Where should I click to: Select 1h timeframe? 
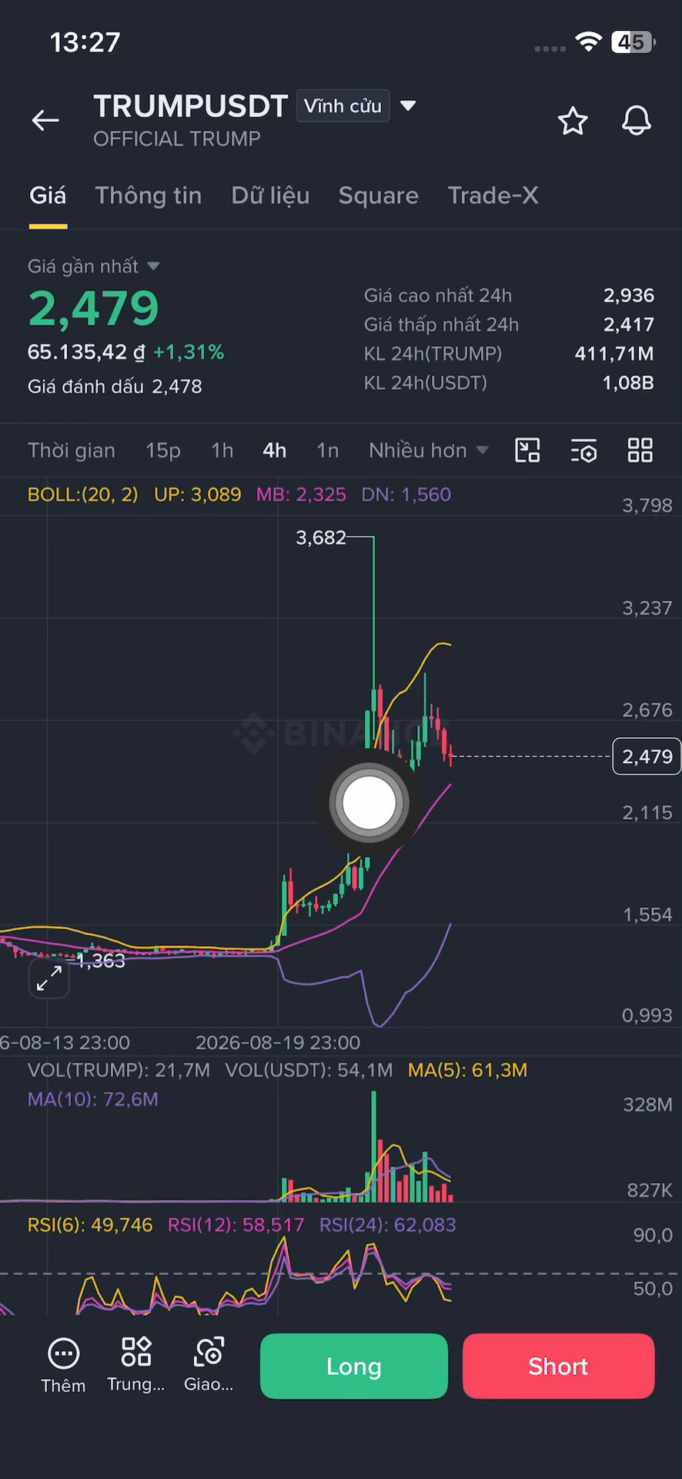point(222,451)
